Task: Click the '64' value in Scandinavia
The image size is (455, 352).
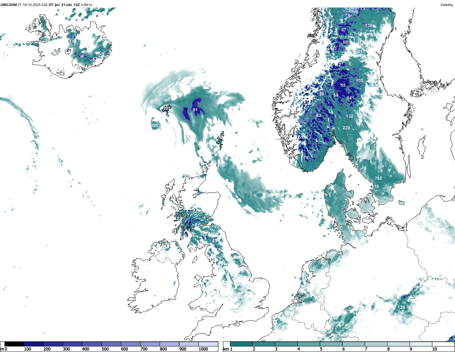Action: pos(349,98)
